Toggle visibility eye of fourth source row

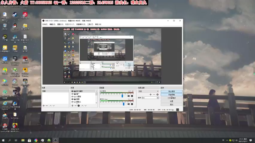coord(73,99)
